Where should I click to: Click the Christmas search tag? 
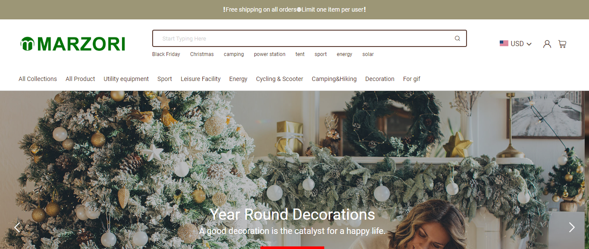tap(202, 54)
